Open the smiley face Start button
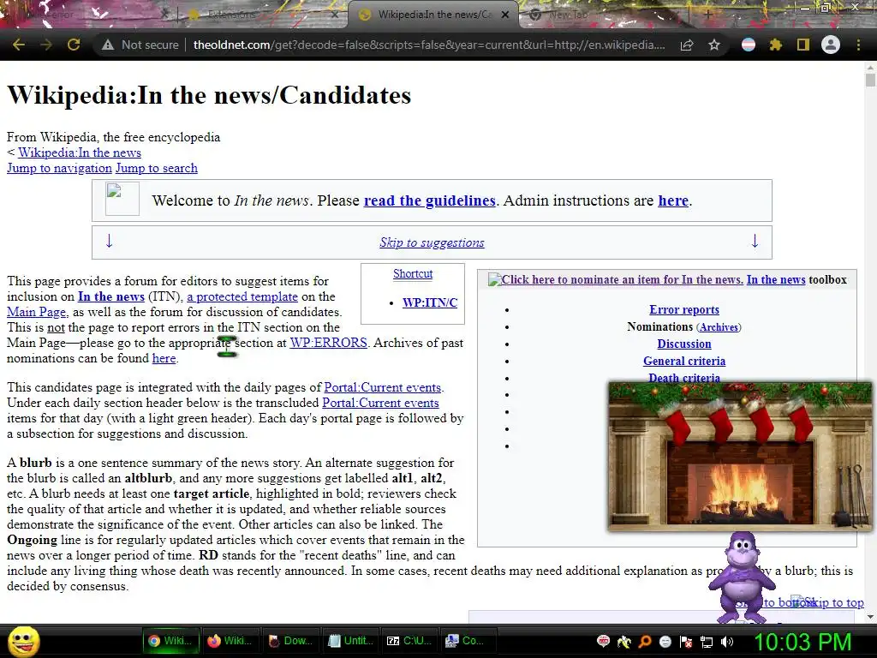 click(x=23, y=641)
